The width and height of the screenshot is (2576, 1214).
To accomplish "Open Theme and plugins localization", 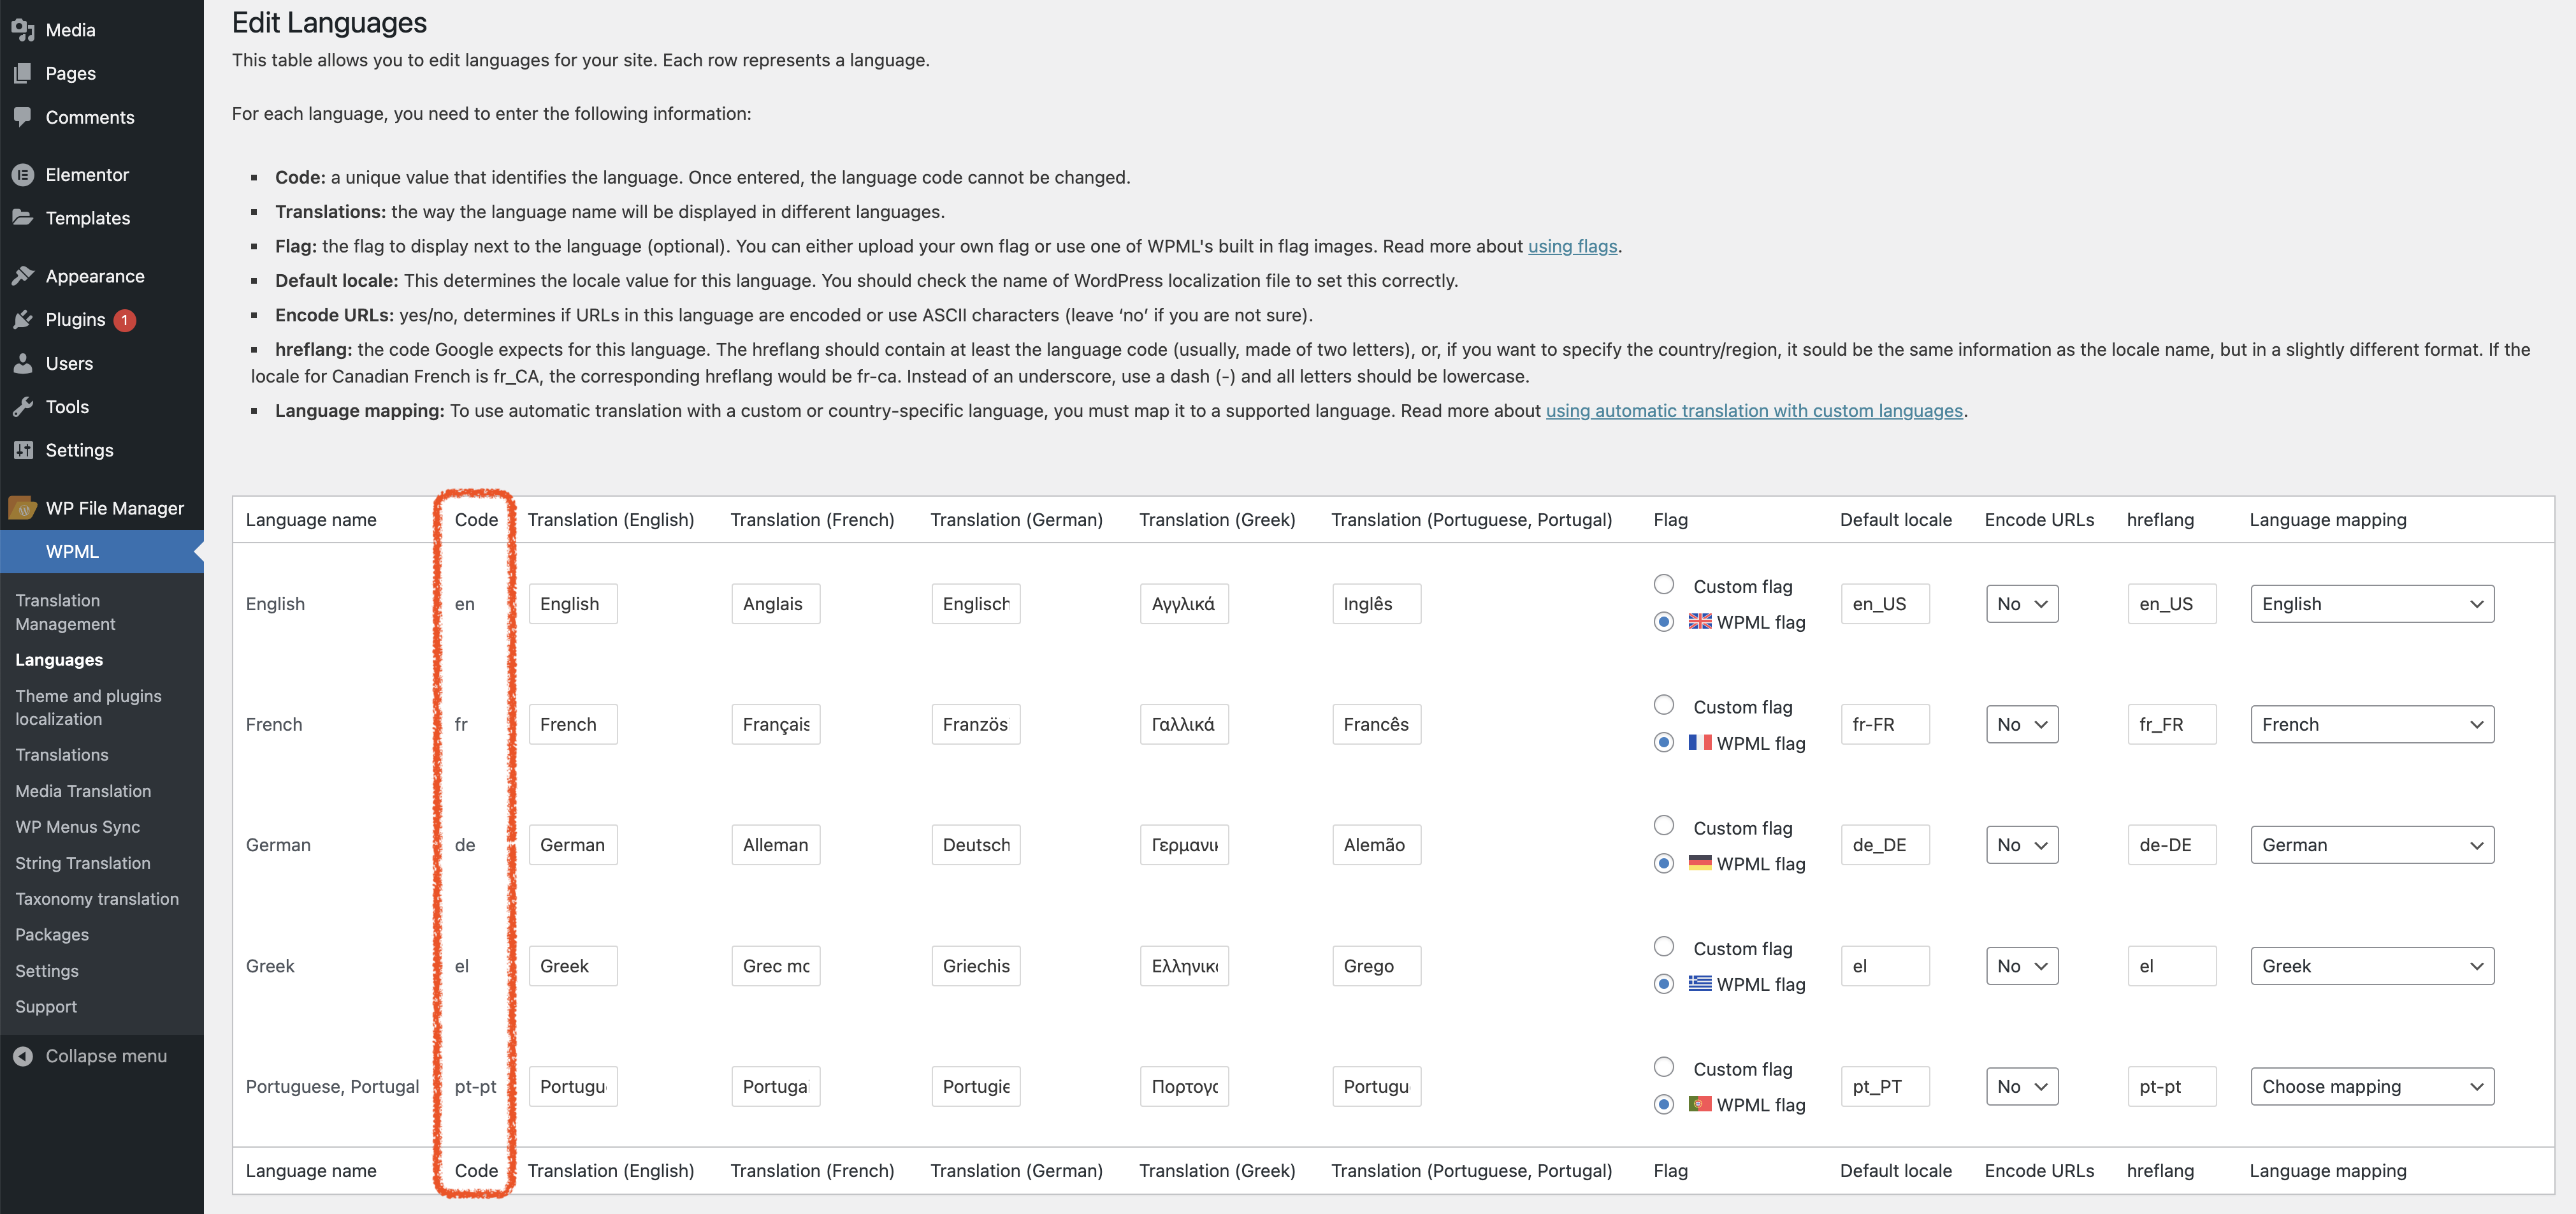I will (88, 706).
